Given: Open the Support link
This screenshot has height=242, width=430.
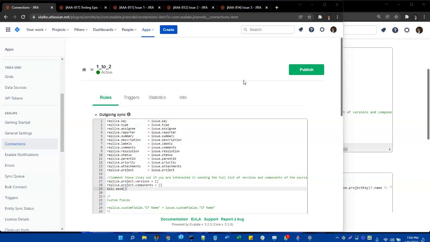Looking at the screenshot, I should [211, 219].
